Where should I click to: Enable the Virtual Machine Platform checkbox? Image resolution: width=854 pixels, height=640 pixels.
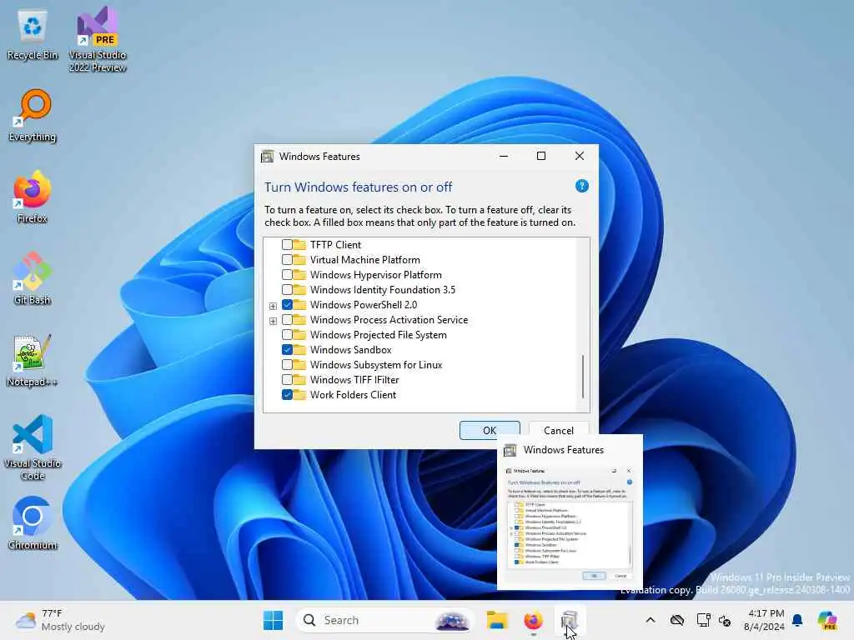[287, 260]
